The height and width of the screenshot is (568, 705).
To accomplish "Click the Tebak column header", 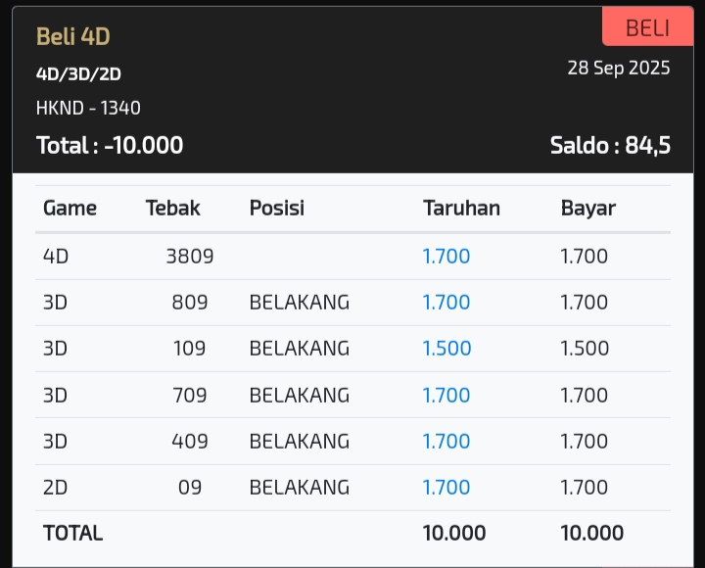I will click(172, 208).
